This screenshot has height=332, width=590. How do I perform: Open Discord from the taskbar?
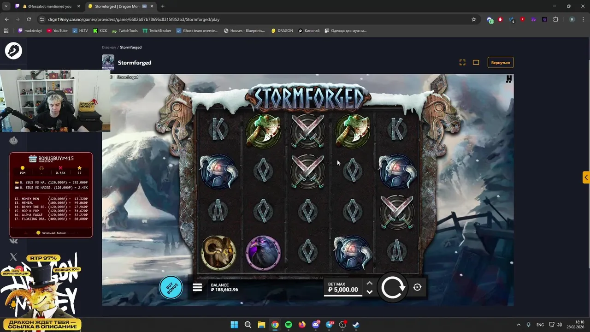click(316, 325)
